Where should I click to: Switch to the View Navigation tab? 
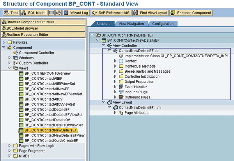pos(132,24)
